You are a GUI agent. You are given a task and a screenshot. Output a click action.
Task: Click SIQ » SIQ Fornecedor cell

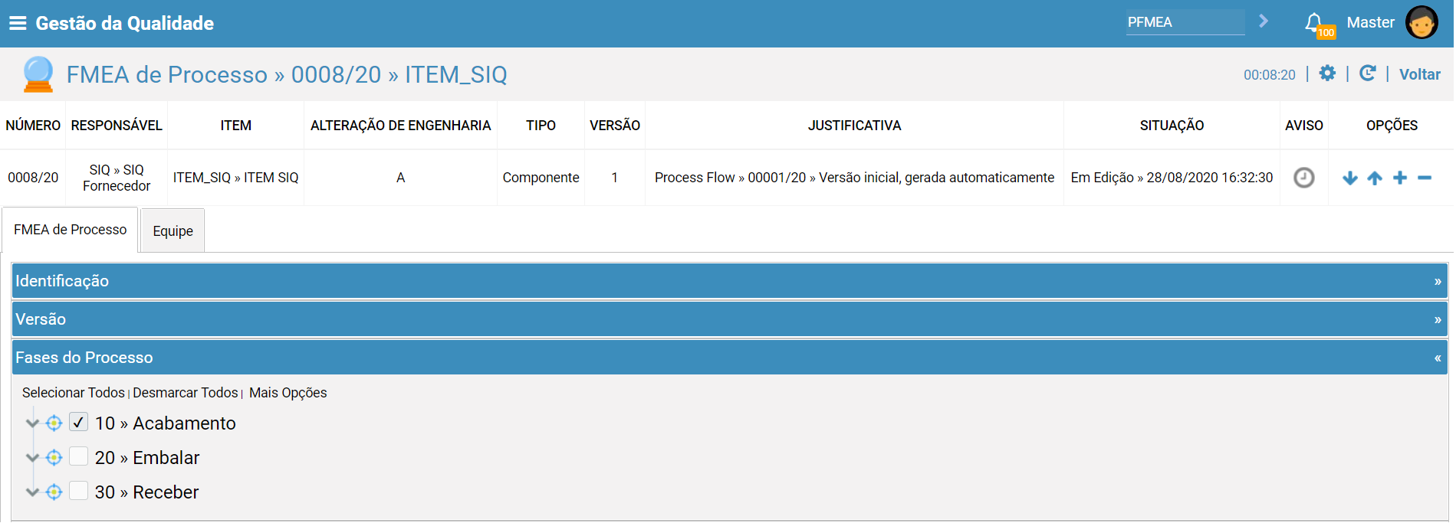pos(117,178)
